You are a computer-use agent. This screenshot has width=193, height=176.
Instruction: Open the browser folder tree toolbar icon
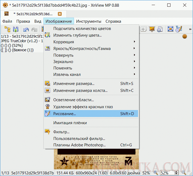click(x=8, y=29)
